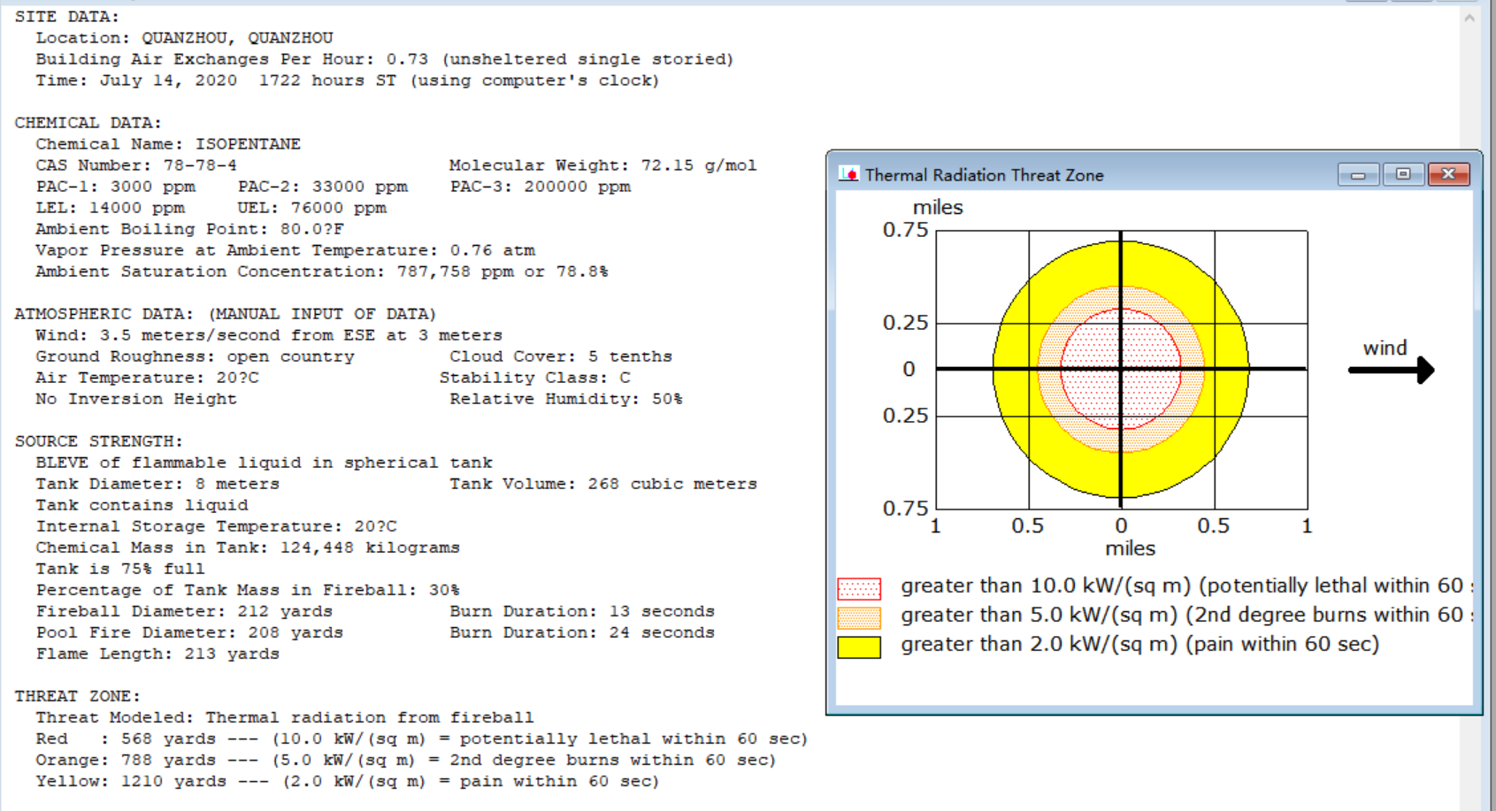Click the 'Percentage of Tank Mass in Fireball: 30%' line
This screenshot has height=811, width=1496.
tap(248, 590)
